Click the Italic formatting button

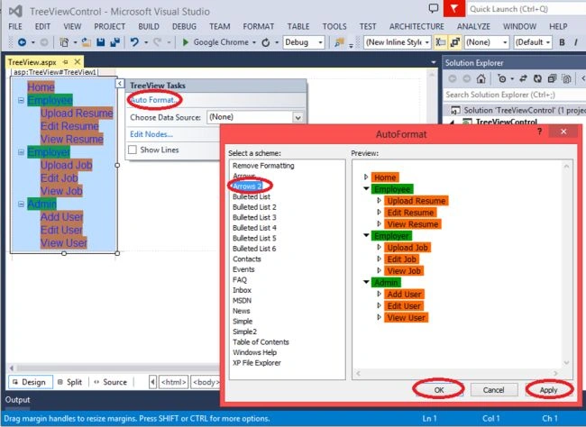pyautogui.click(x=576, y=42)
